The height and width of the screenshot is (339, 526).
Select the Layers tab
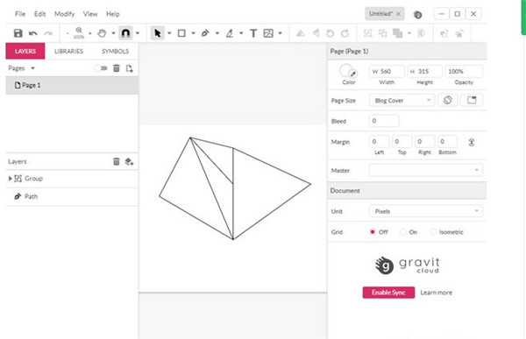[x=25, y=51]
